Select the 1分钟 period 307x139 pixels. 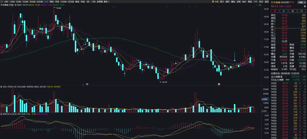point(12,2)
